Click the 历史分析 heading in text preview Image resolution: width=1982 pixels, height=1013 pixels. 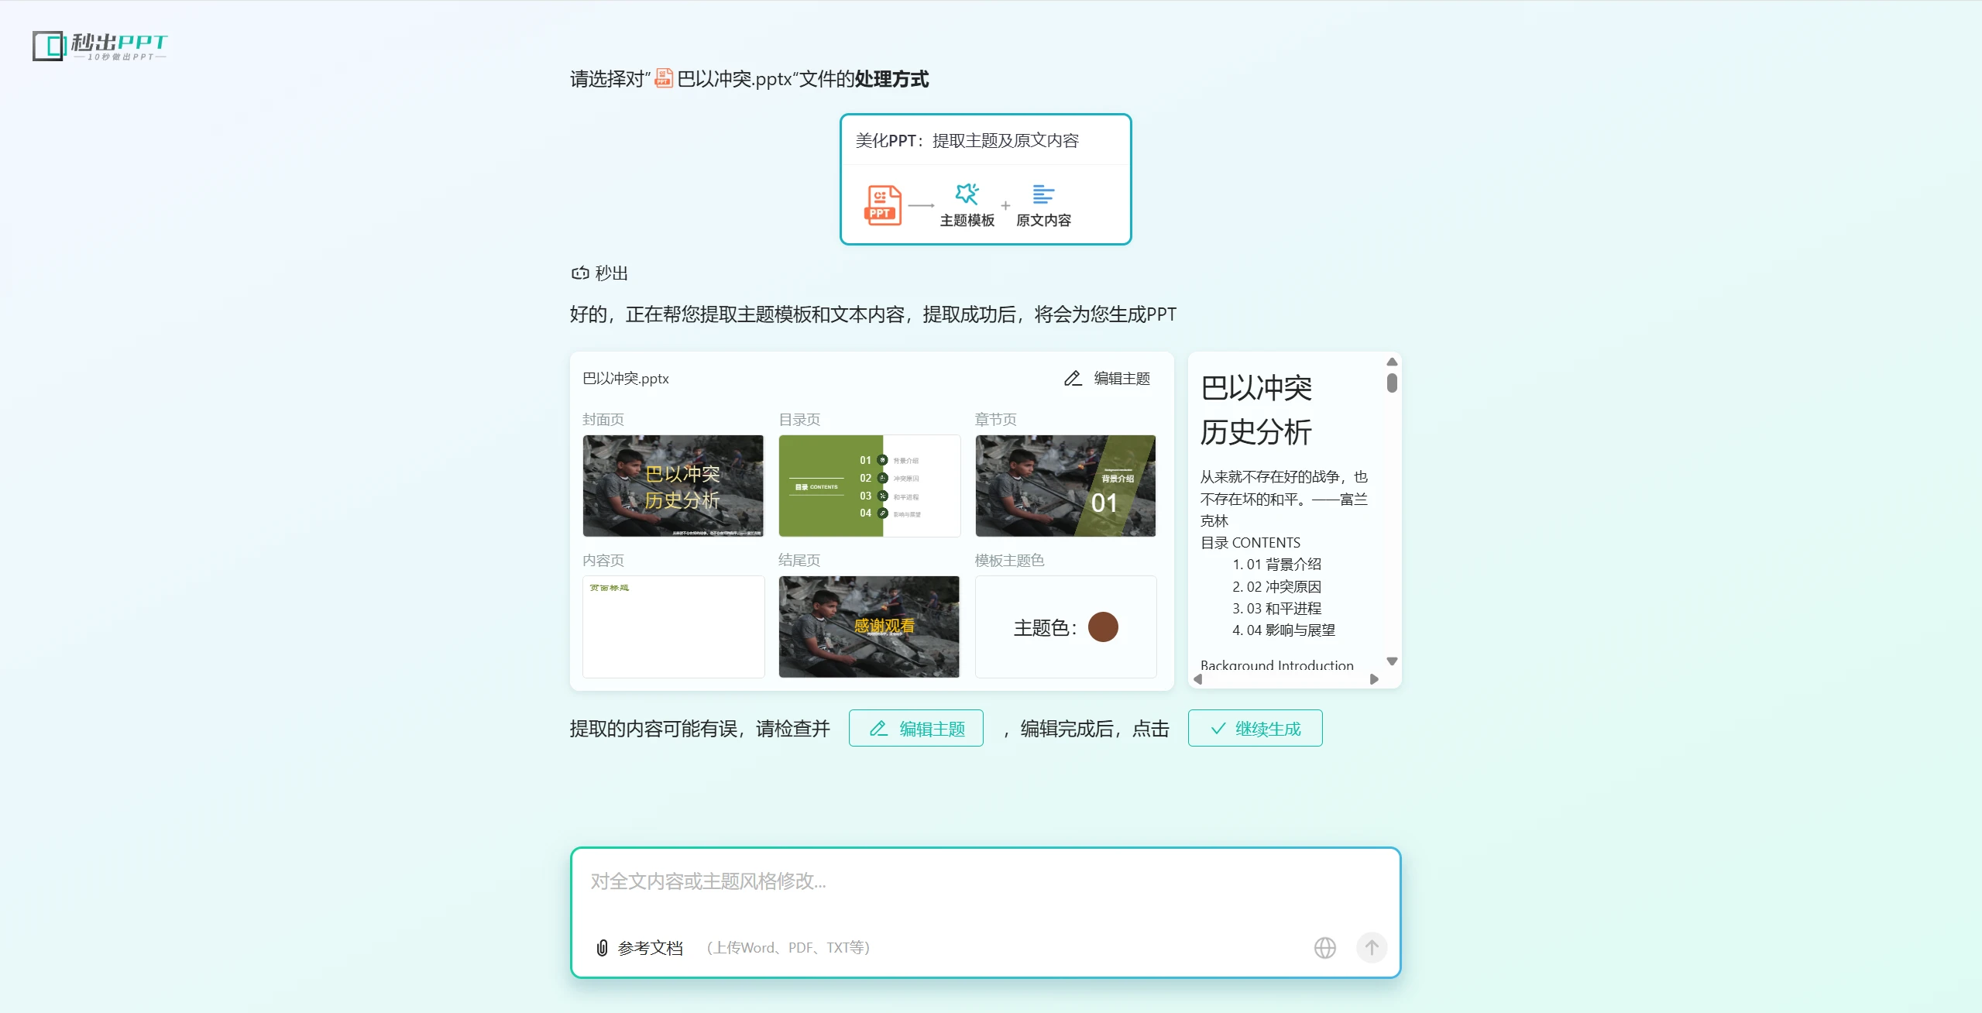coord(1256,432)
